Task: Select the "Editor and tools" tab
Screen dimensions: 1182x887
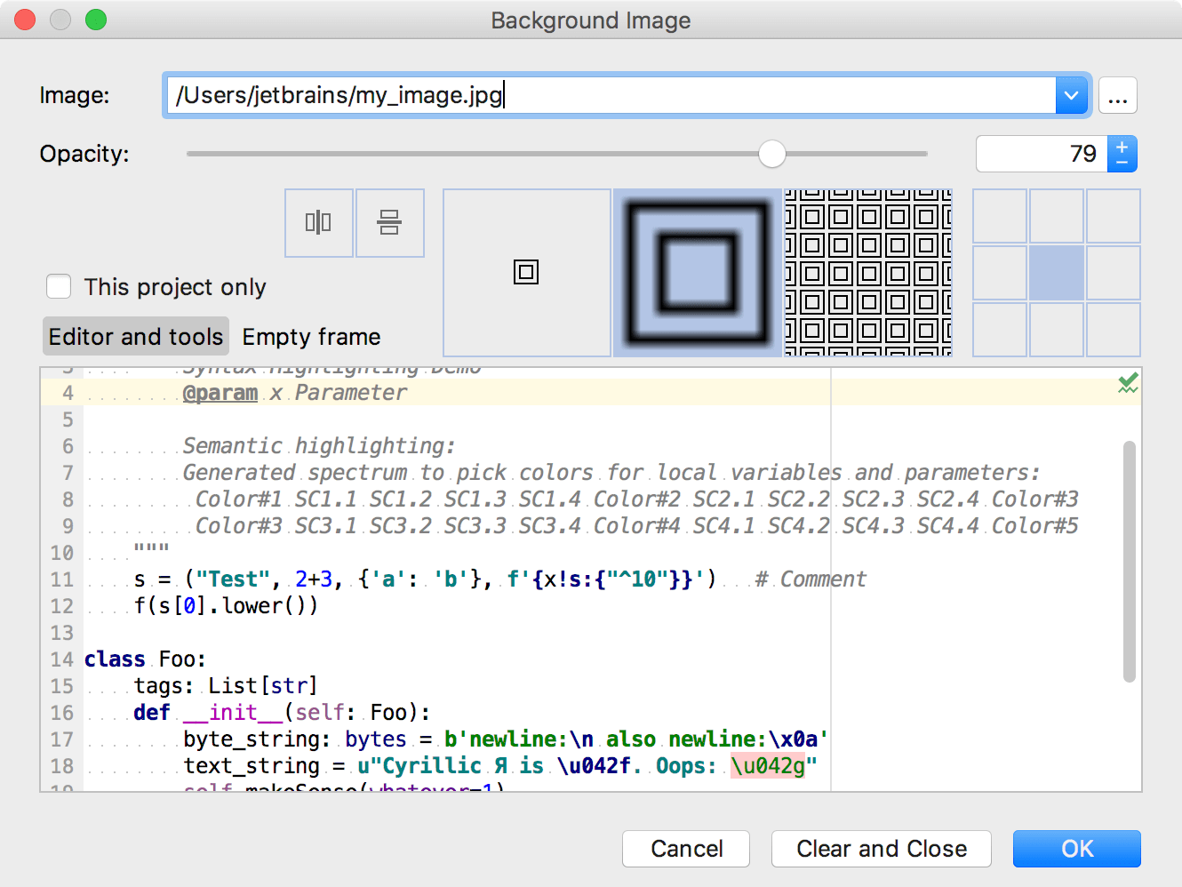Action: point(135,336)
